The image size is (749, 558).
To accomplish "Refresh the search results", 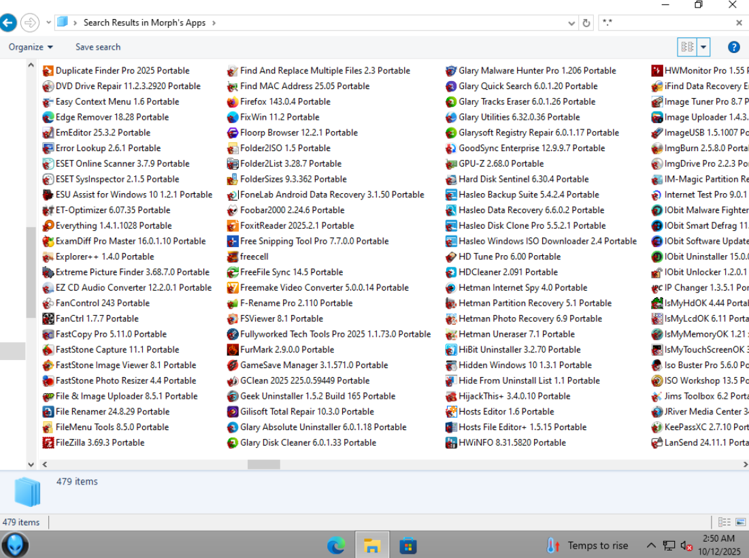I will 586,22.
